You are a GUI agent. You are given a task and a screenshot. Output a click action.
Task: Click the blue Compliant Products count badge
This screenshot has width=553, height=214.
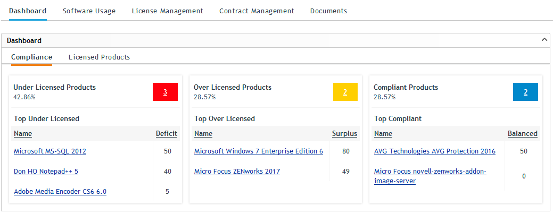525,92
